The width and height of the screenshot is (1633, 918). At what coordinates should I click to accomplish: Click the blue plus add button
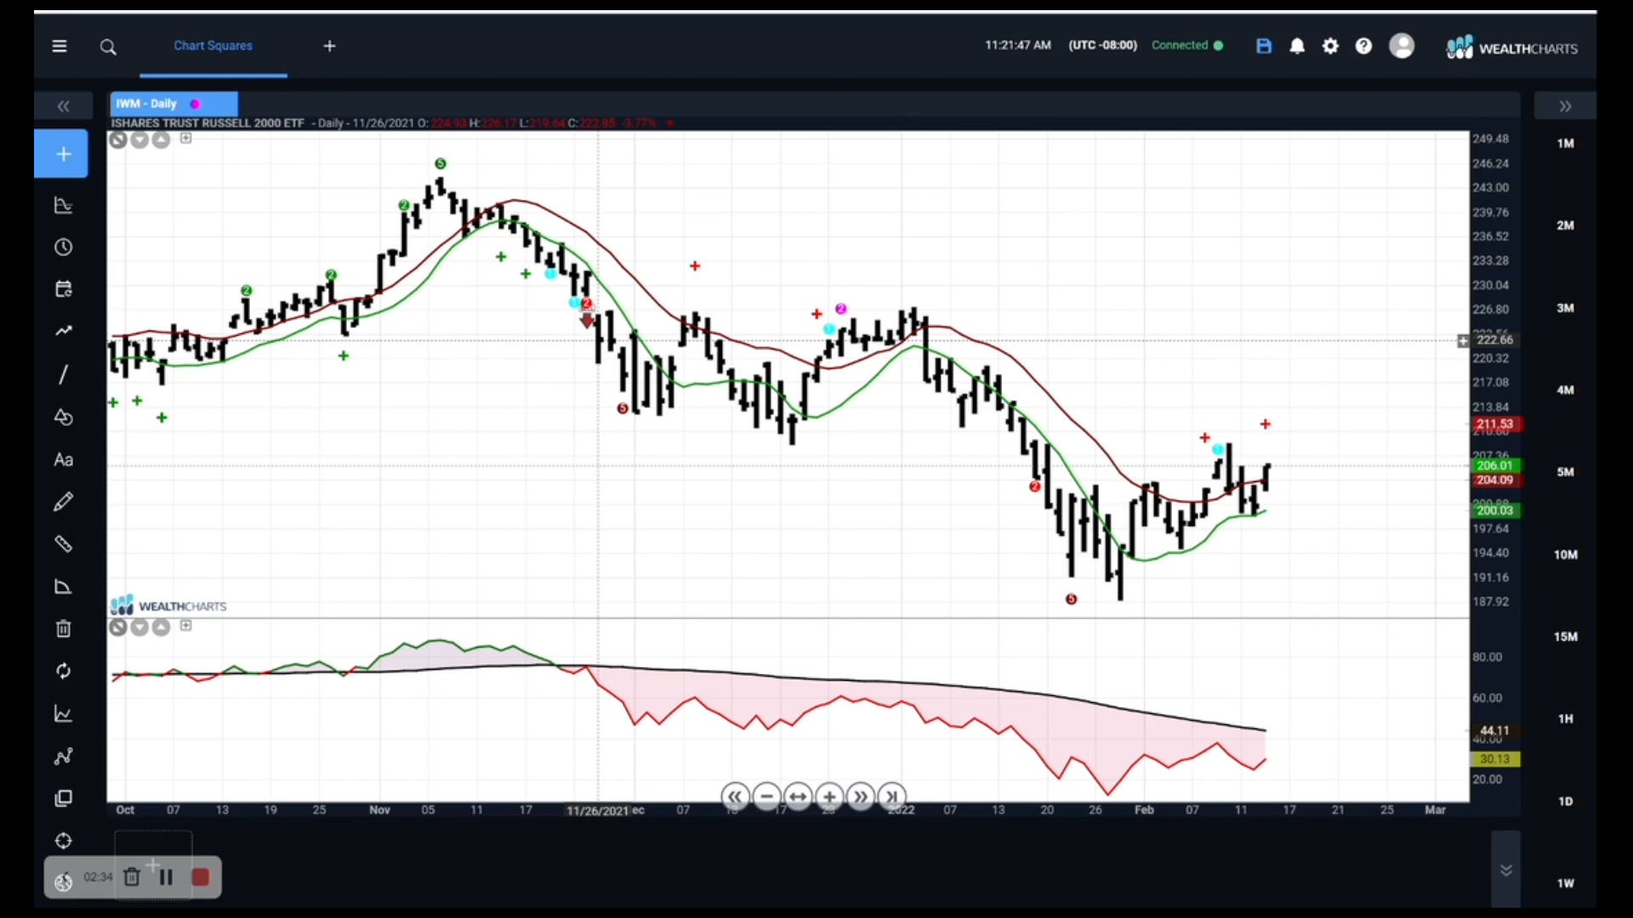pyautogui.click(x=61, y=154)
